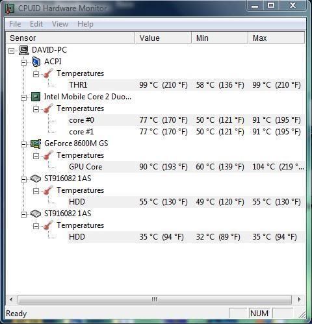Viewport: 312px width, 324px height.
Task: Collapse the first ST916082 1AS node
Action: point(23,179)
